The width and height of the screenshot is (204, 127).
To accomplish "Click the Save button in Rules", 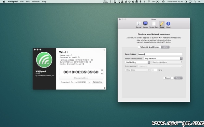I will (178, 78).
